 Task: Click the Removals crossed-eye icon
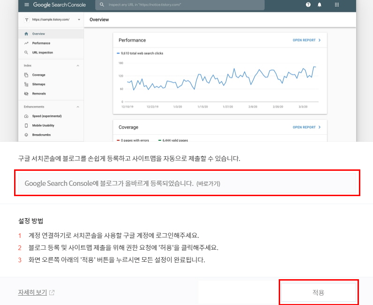26,93
